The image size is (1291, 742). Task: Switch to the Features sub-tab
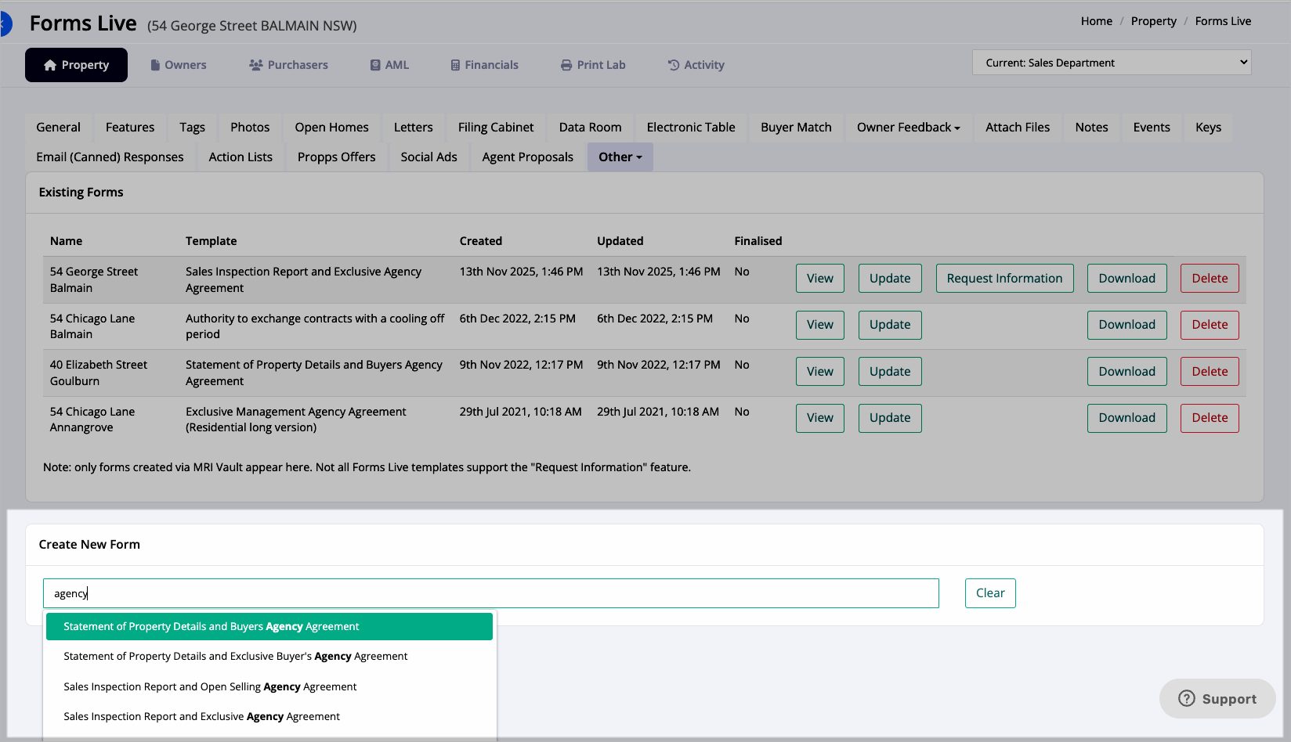click(x=130, y=128)
